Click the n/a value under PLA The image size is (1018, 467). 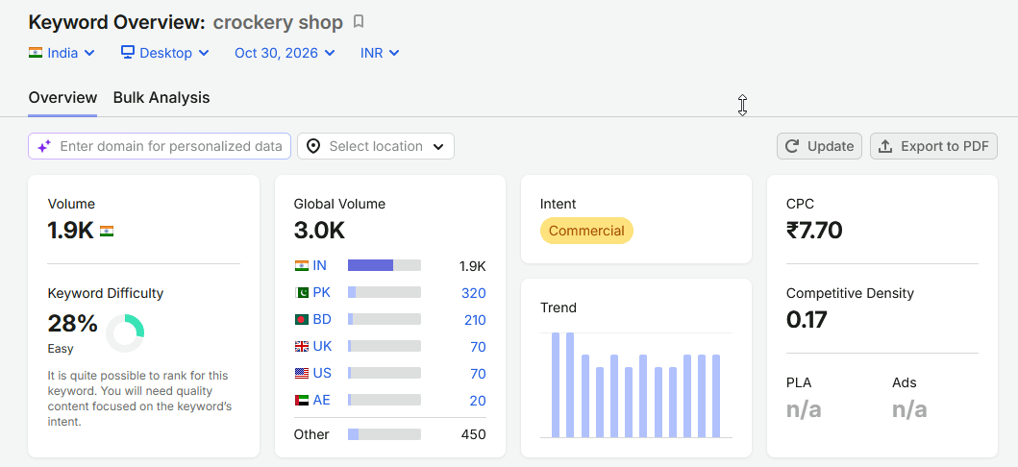804,409
